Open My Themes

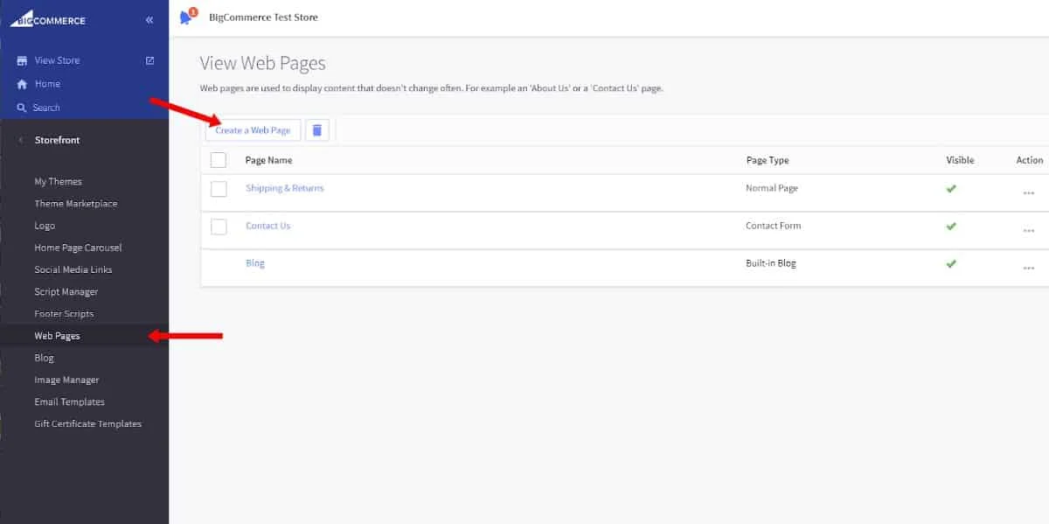58,182
